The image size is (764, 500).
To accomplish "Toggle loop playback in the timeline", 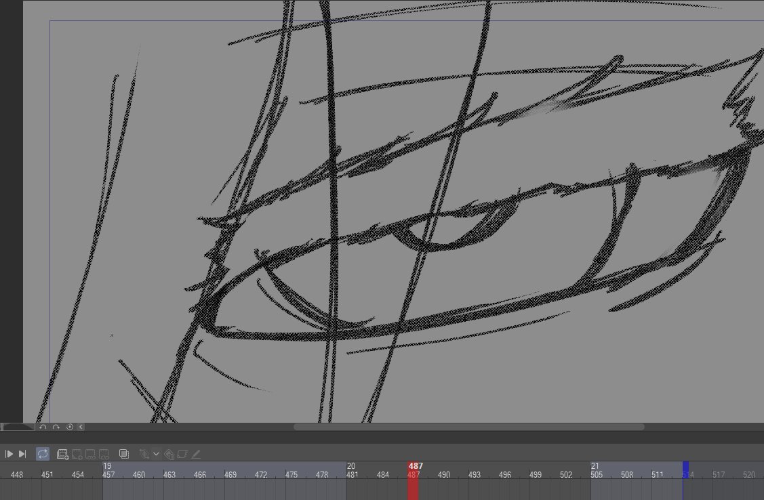I will coord(43,454).
